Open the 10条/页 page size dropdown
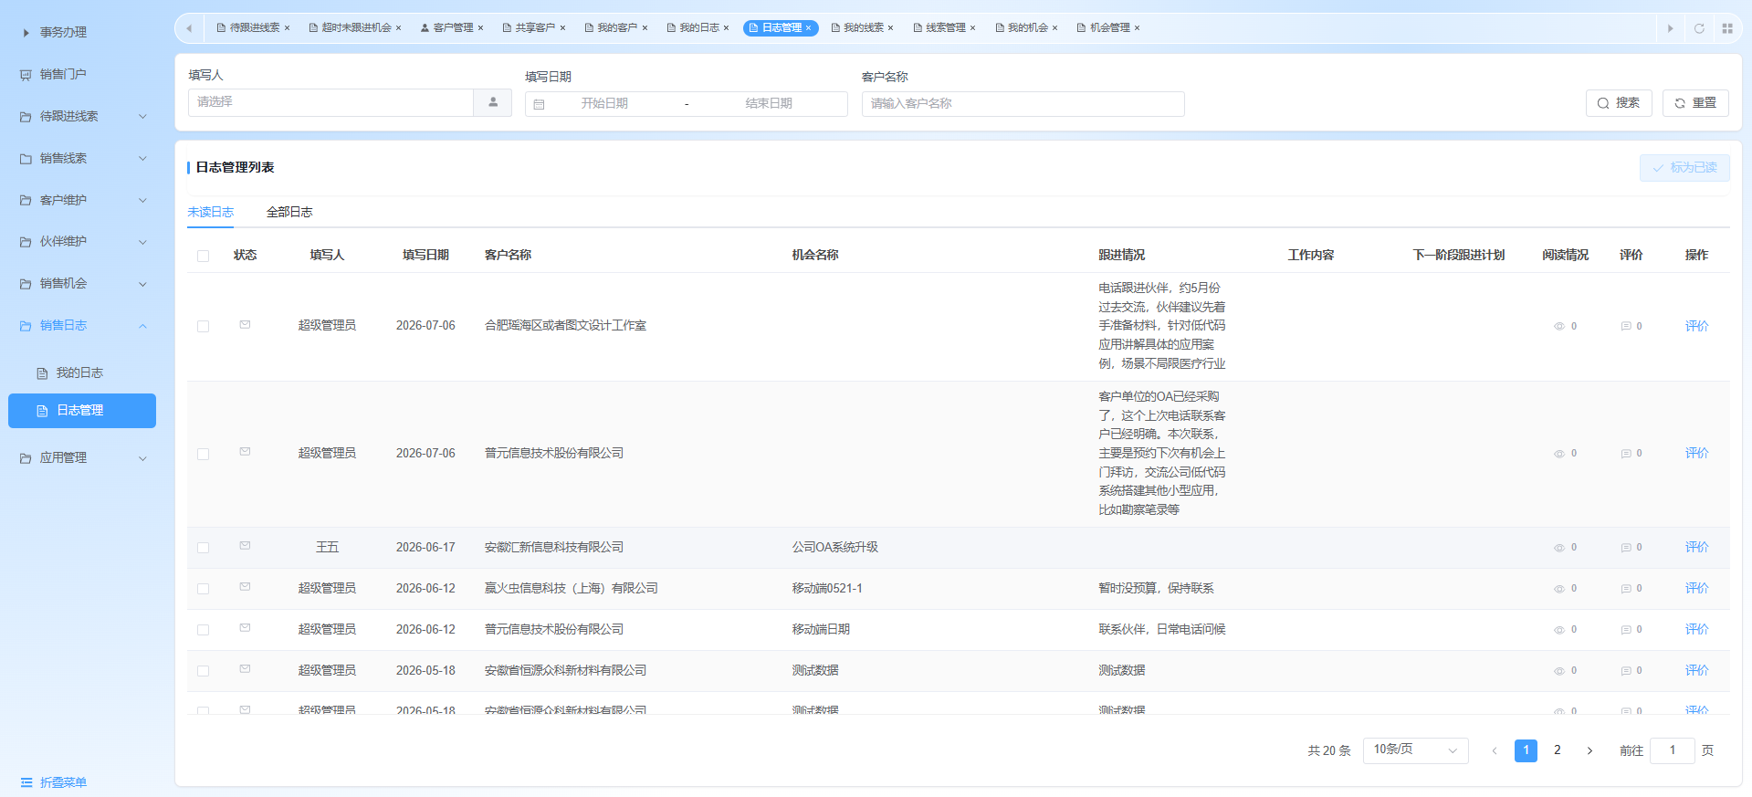The height and width of the screenshot is (797, 1752). pos(1415,750)
